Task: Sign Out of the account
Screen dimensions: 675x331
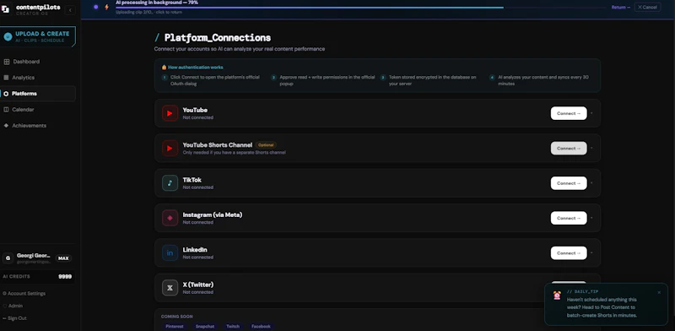Action: pos(14,318)
